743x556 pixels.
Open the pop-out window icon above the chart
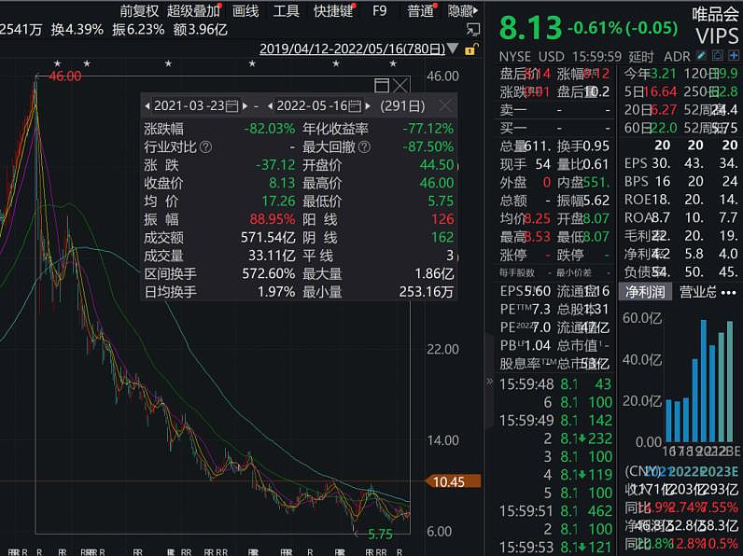click(473, 30)
